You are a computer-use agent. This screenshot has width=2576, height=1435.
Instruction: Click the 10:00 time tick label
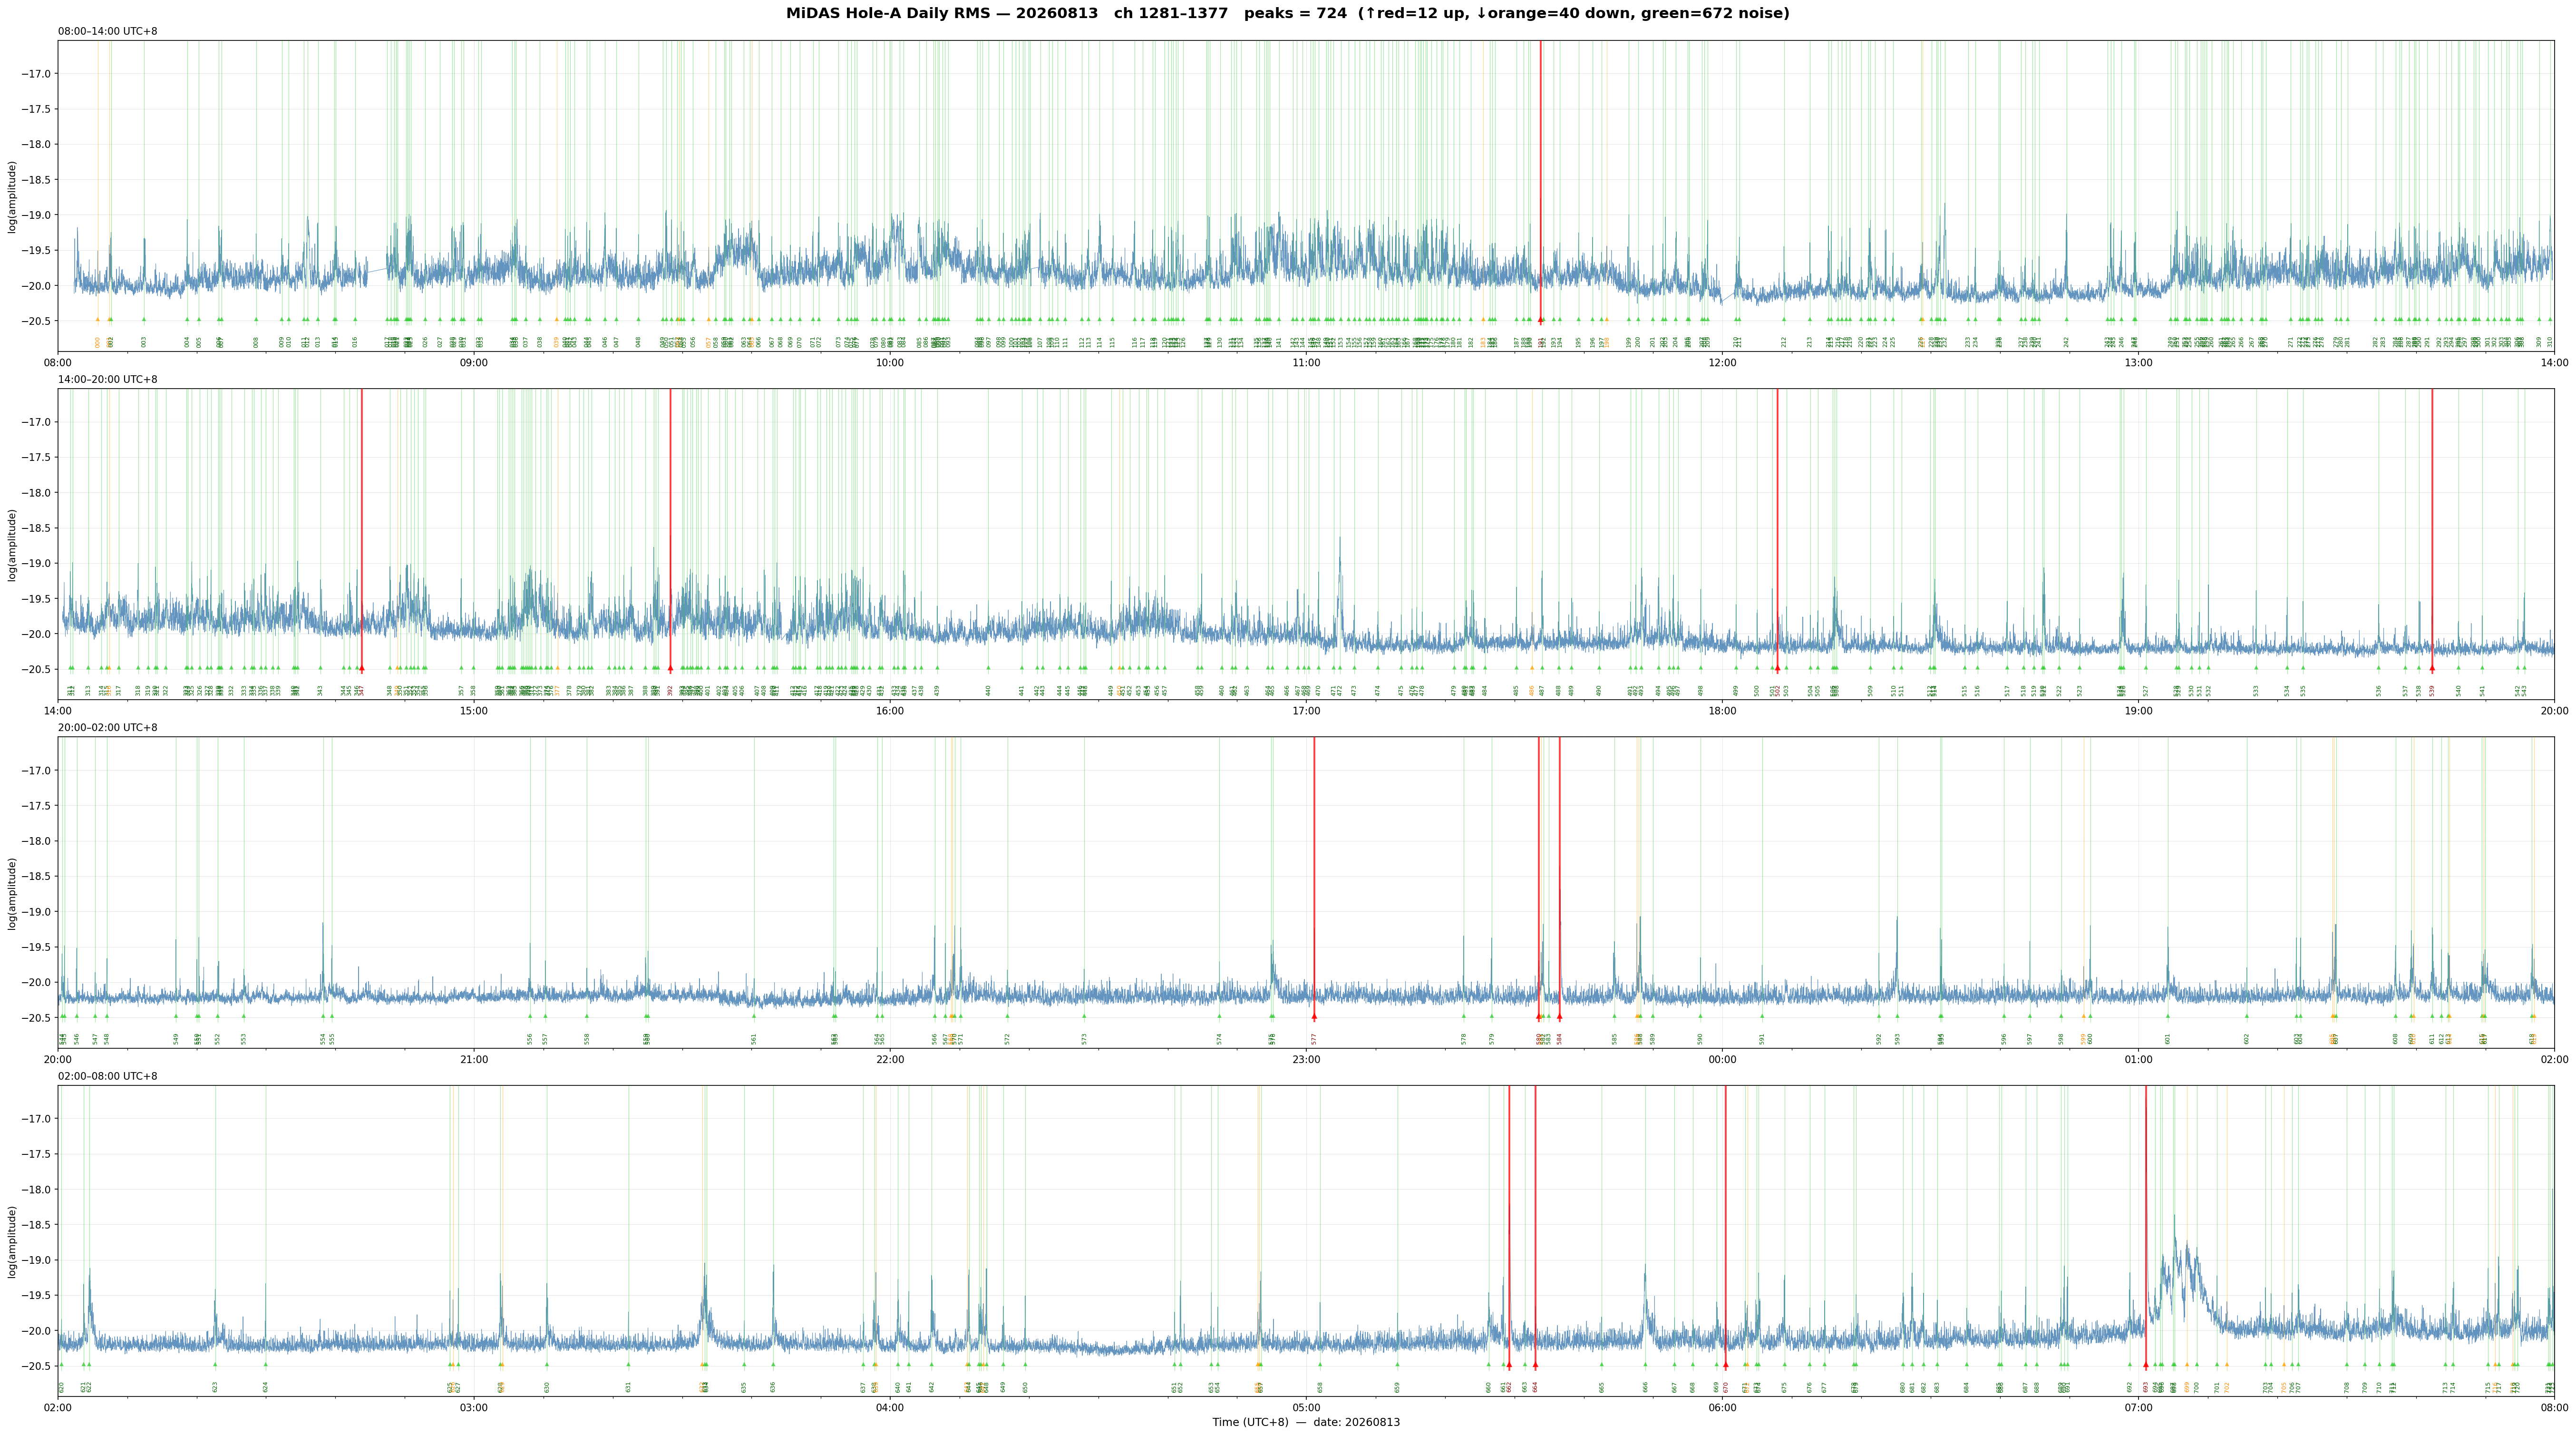pyautogui.click(x=890, y=362)
